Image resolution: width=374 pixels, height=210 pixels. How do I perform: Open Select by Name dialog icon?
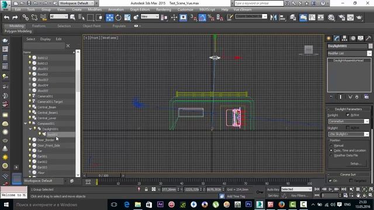82,17
